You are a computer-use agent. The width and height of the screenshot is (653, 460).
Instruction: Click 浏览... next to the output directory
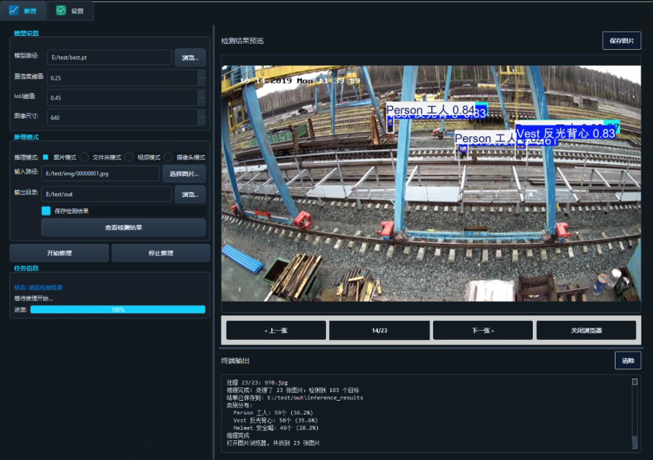(190, 194)
